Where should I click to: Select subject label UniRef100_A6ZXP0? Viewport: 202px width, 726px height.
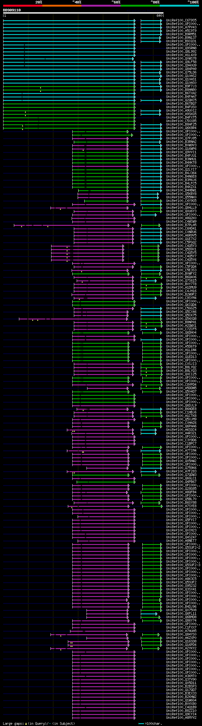[x=181, y=638]
